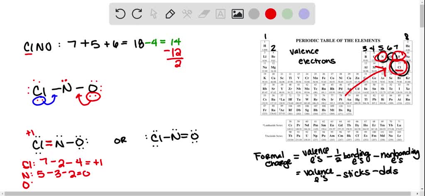The image size is (425, 196).
Task: Click the undo arrow in toolbar
Action: coord(120,14)
